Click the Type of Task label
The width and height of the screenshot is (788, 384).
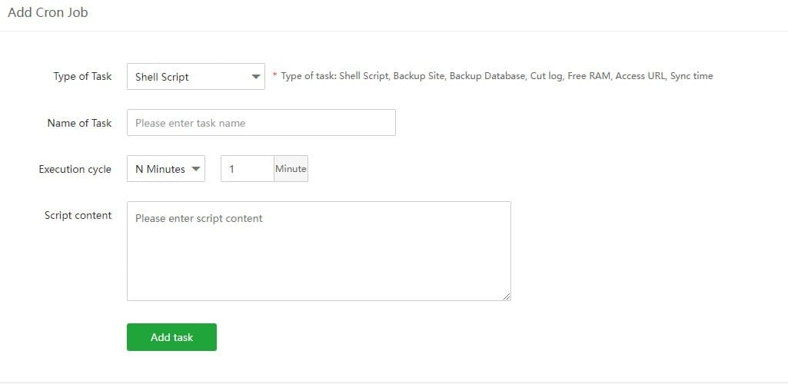point(82,77)
